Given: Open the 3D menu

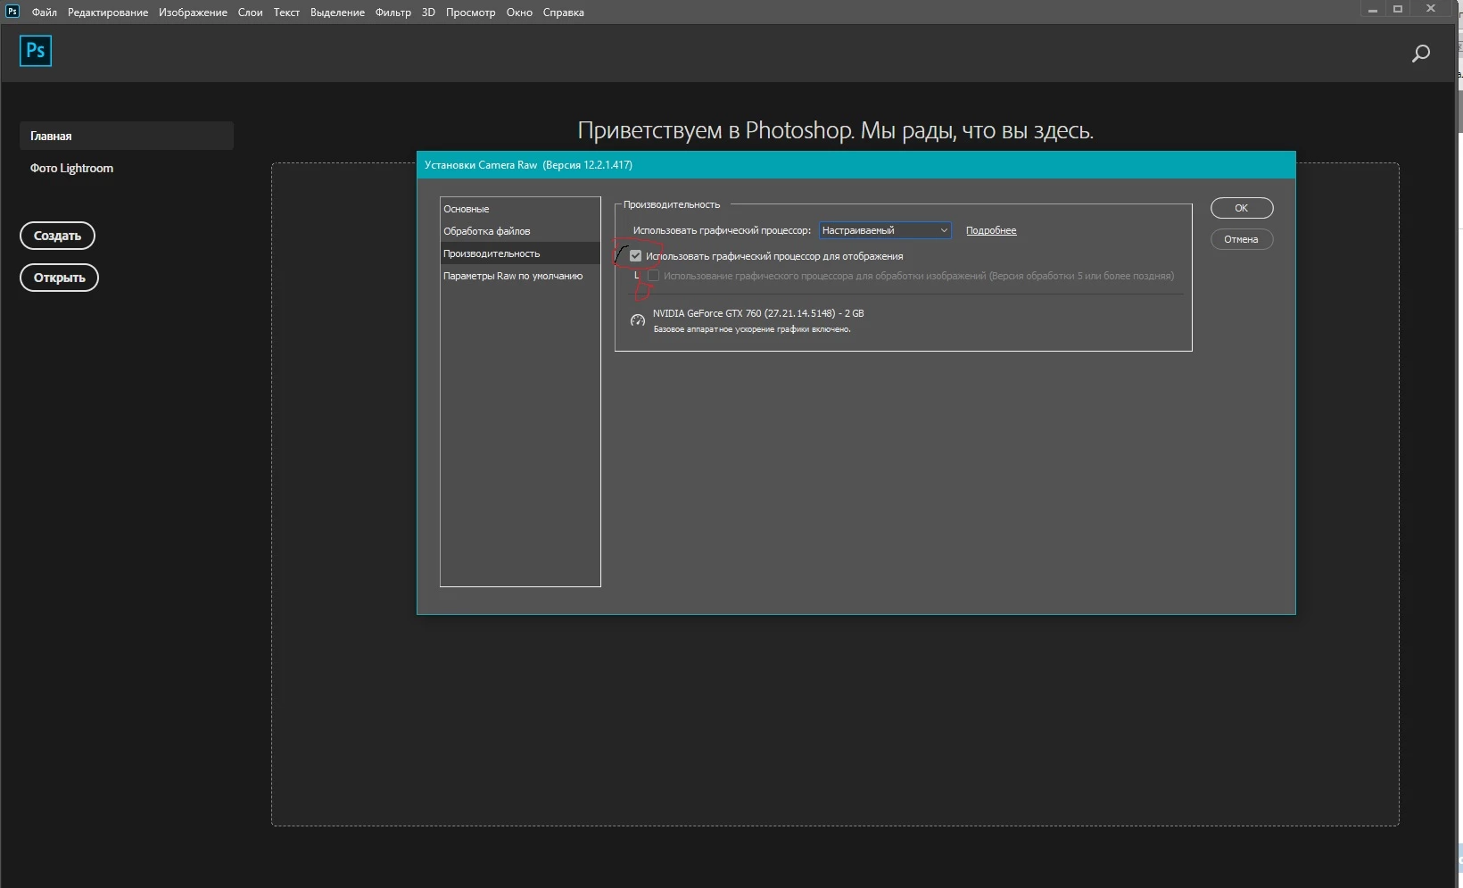Looking at the screenshot, I should [428, 12].
